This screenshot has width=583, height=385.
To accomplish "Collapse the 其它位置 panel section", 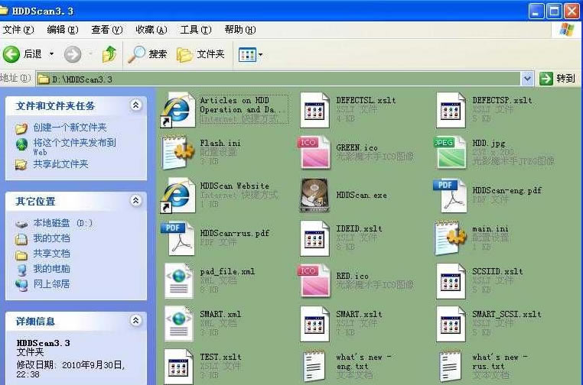I will [135, 201].
